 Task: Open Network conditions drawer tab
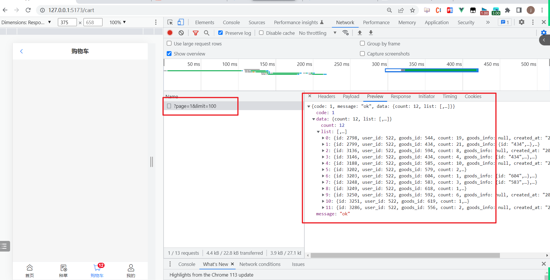[260, 264]
